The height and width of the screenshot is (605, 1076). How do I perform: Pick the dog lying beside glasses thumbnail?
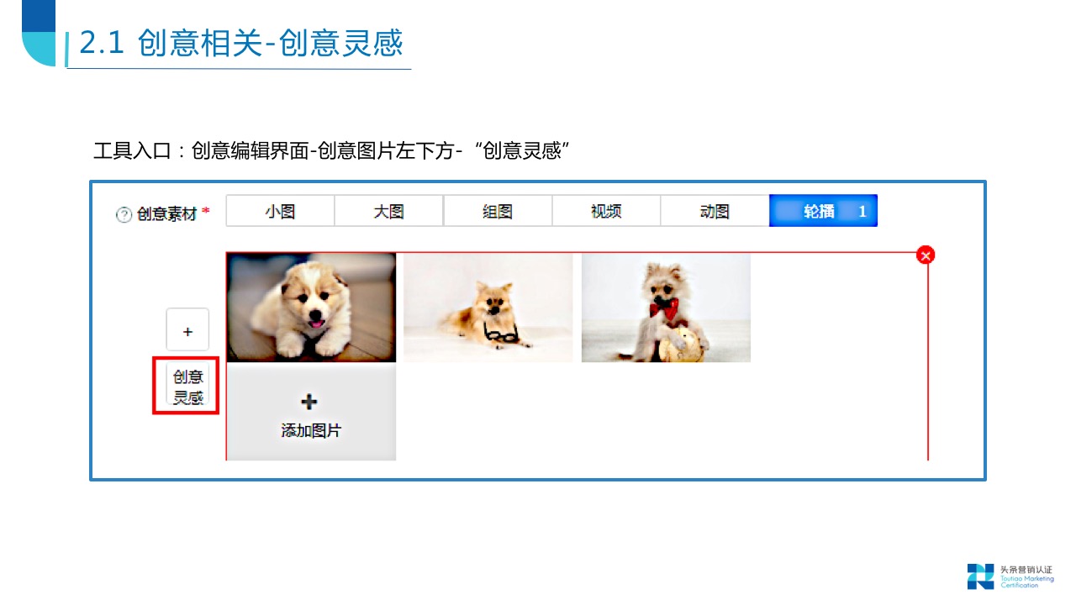488,308
